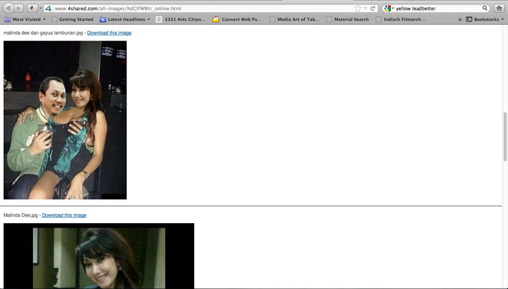Open the Bookmarks menu button

coord(485,20)
